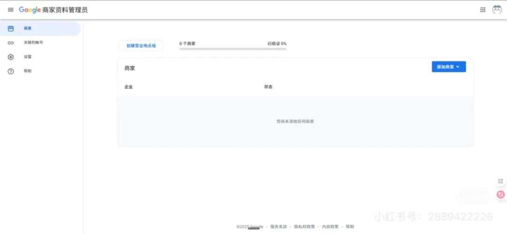The height and width of the screenshot is (234, 507).
Task: Click the account avatar icon
Action: click(x=497, y=10)
